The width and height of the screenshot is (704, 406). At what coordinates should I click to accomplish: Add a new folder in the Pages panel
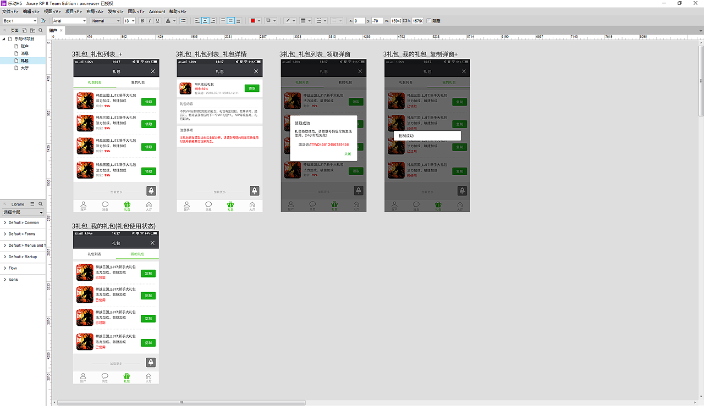(32, 30)
